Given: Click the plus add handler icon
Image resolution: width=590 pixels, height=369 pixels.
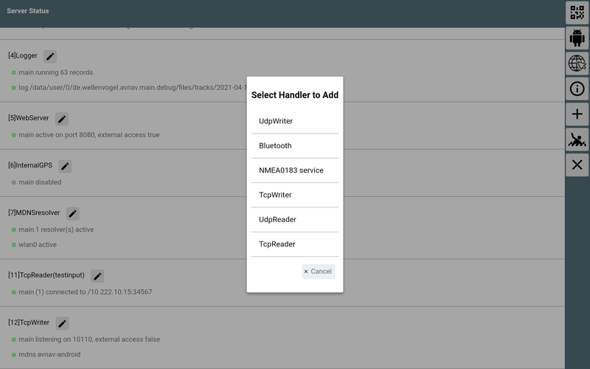Looking at the screenshot, I should (x=577, y=114).
